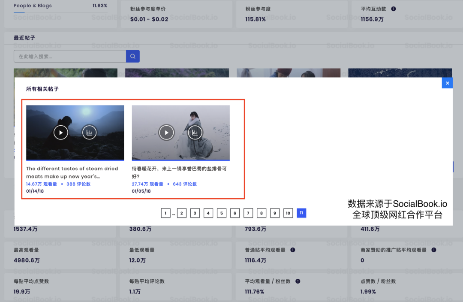Play the salt pork ribs video
Image resolution: width=463 pixels, height=302 pixels.
166,133
